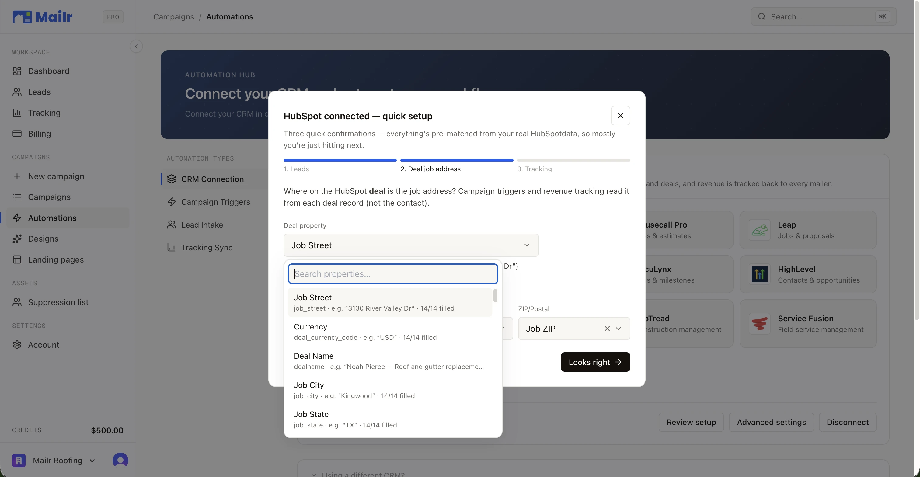Open the Deal property Job Street dropdown
The image size is (920, 477).
coord(411,245)
